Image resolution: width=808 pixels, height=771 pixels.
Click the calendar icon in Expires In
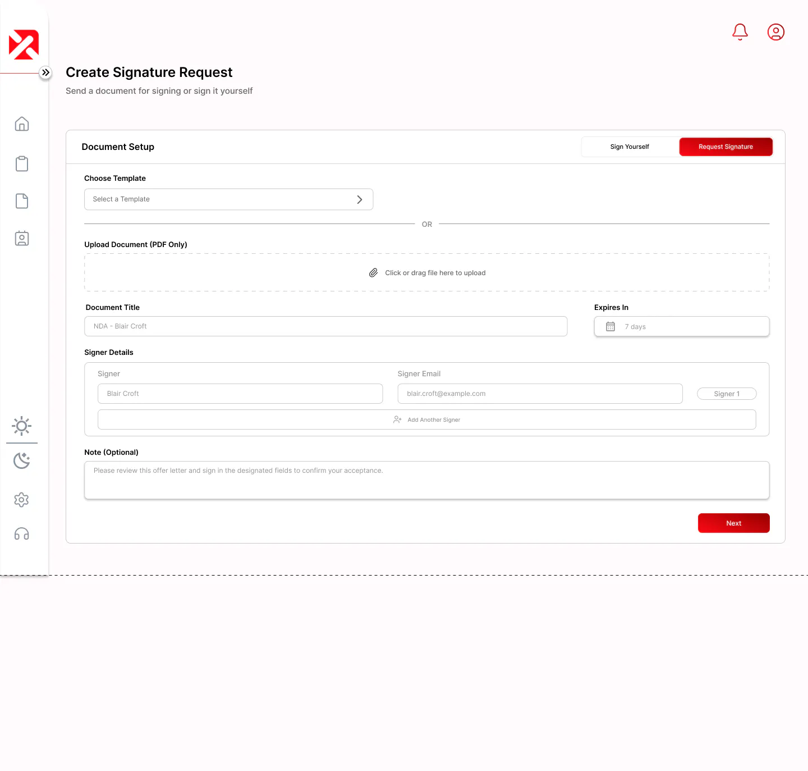(610, 326)
